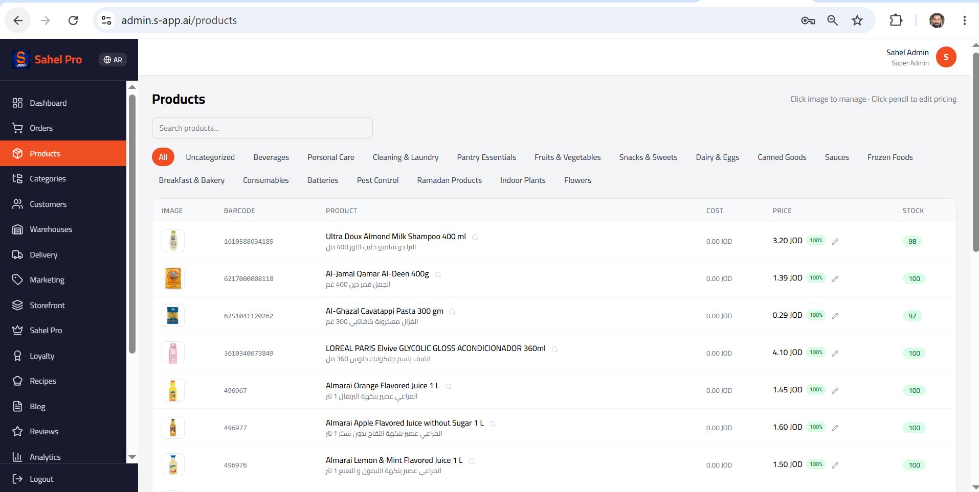
Task: Filter by Snacks & Sweets
Action: click(x=648, y=157)
